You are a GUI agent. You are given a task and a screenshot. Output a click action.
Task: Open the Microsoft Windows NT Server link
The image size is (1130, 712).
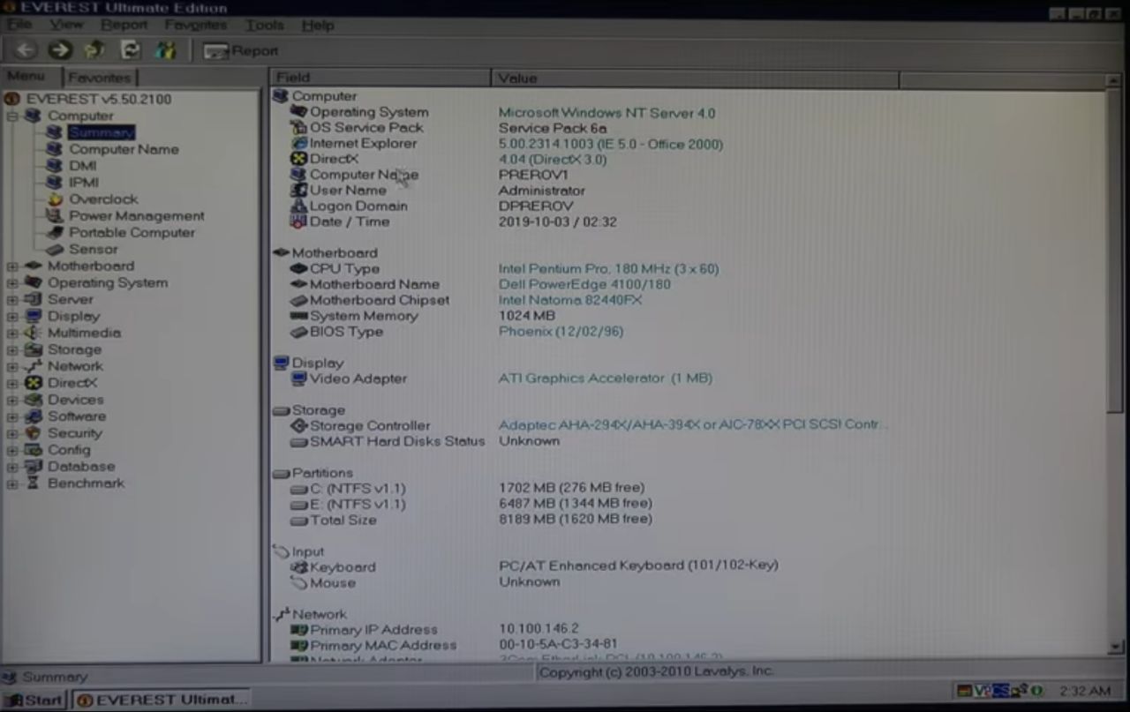(606, 113)
